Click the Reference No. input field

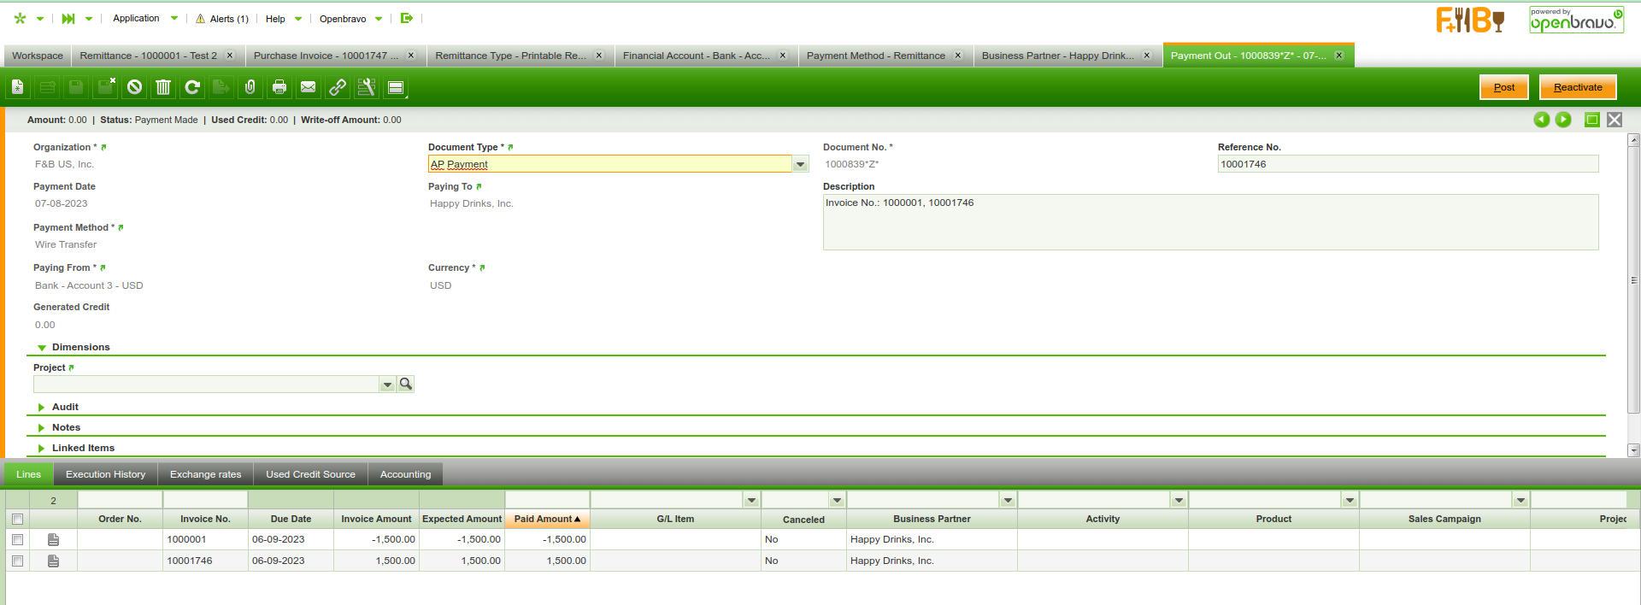tap(1407, 164)
